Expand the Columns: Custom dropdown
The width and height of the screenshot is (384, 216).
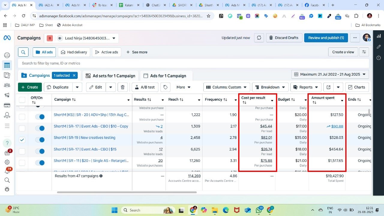pos(226,87)
